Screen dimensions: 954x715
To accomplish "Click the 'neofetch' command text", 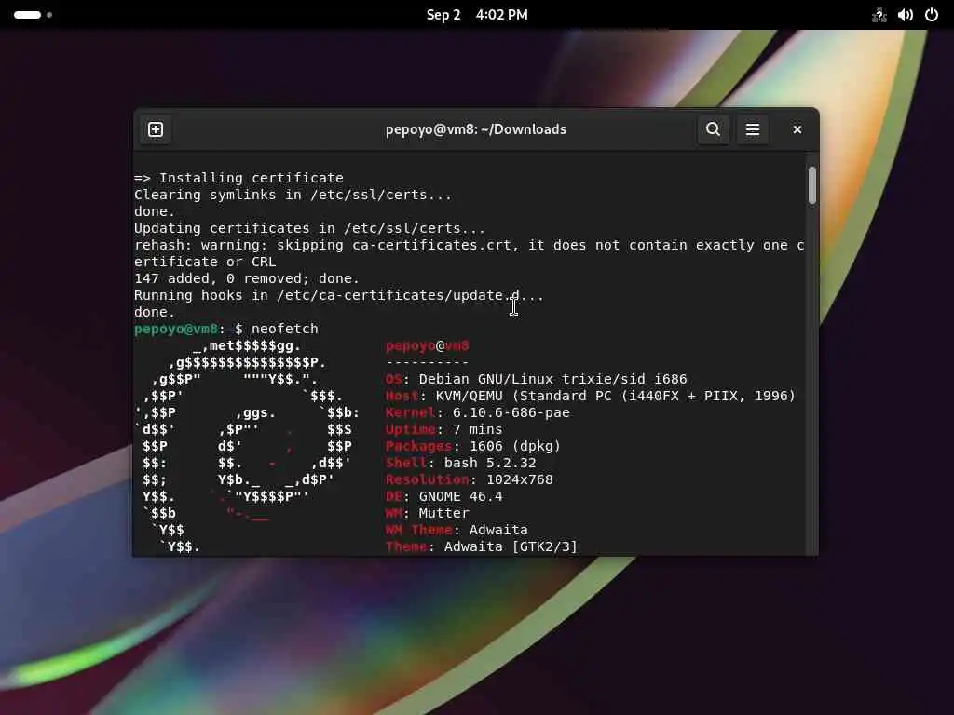I will point(285,329).
